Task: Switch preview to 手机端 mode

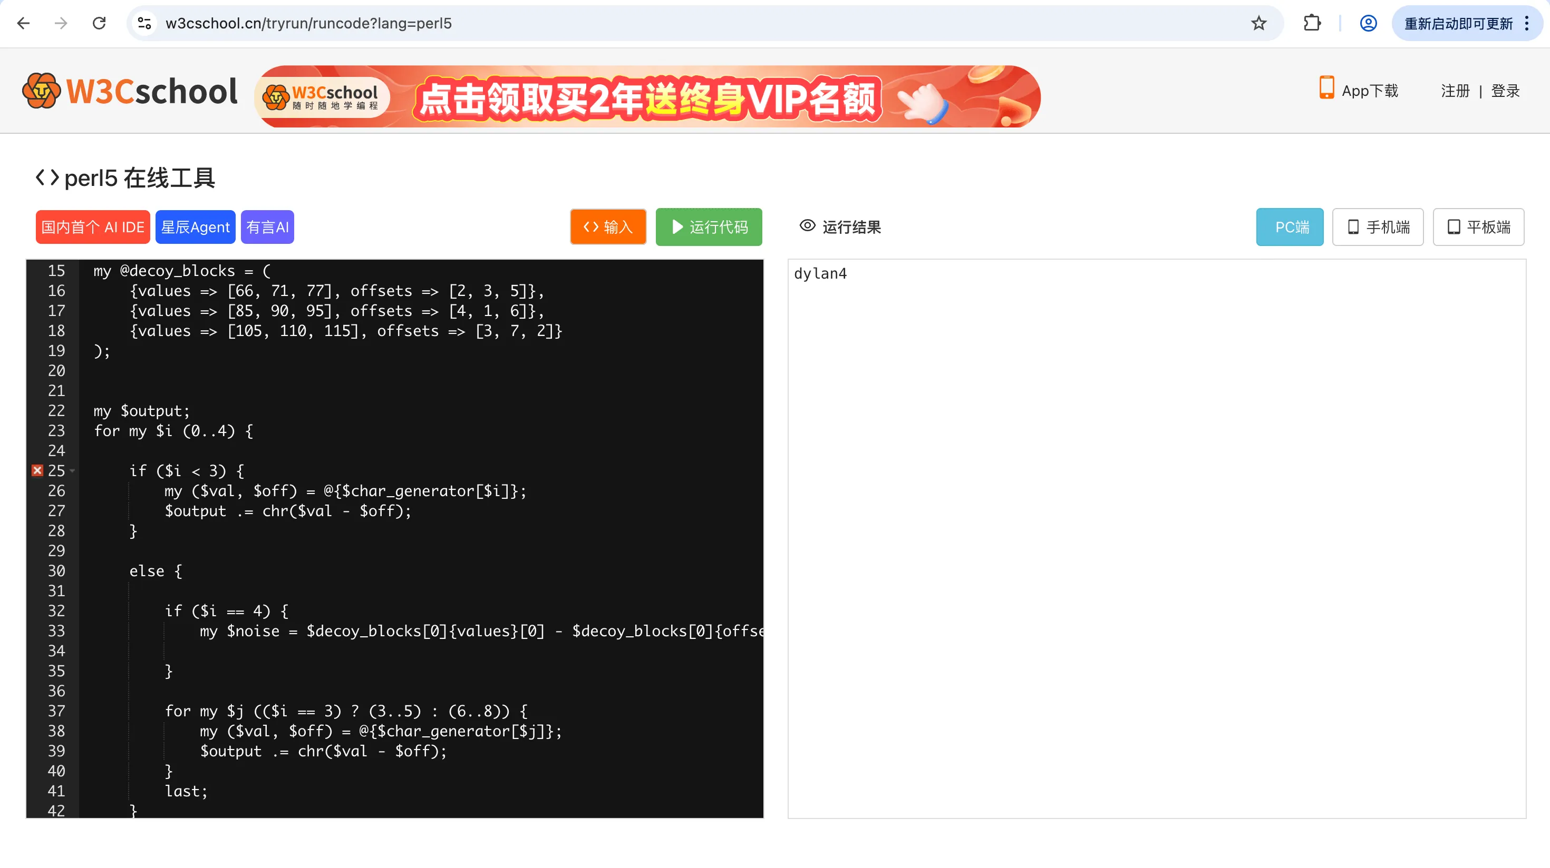Action: pos(1377,227)
